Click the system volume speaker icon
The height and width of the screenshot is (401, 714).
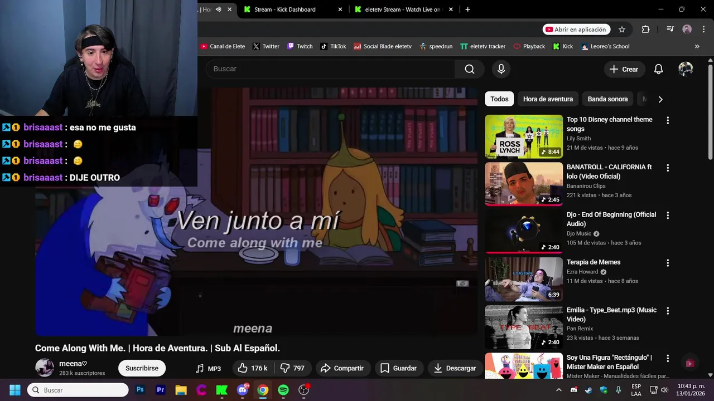pyautogui.click(x=664, y=390)
